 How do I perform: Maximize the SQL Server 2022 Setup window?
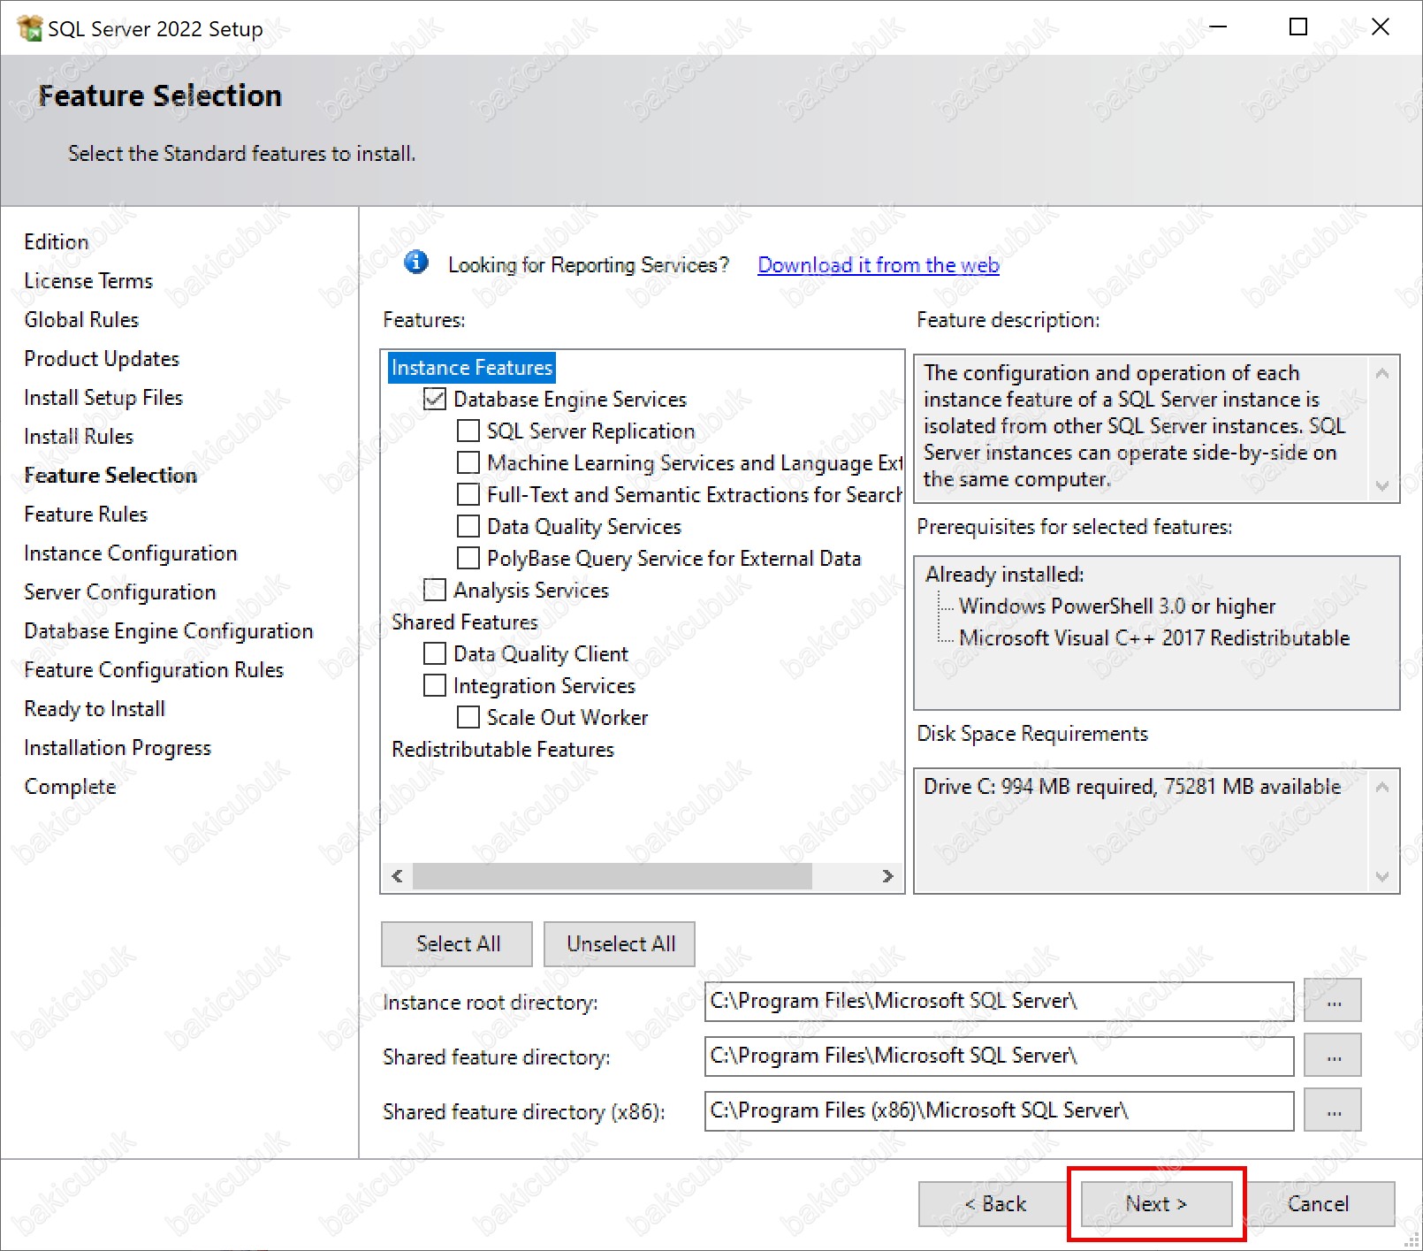pos(1298,27)
